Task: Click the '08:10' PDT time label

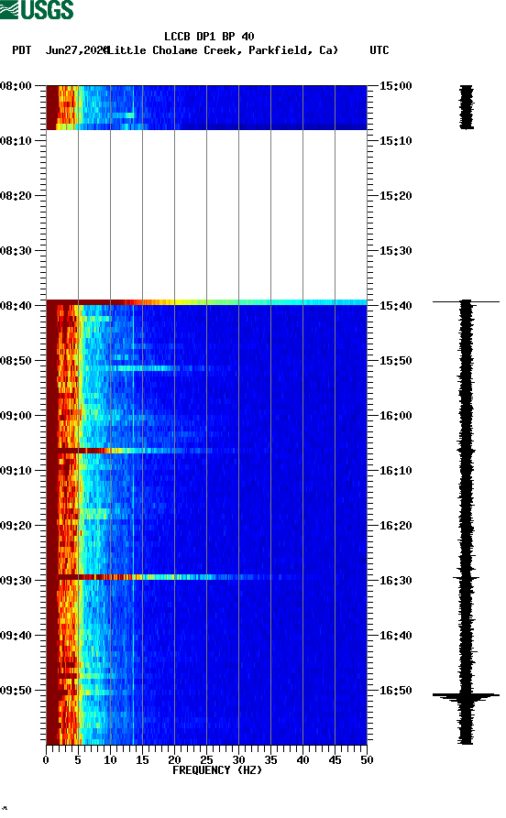Action: (x=16, y=141)
